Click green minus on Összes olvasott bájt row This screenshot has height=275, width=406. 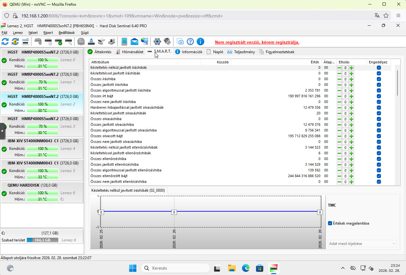[x=339, y=136]
